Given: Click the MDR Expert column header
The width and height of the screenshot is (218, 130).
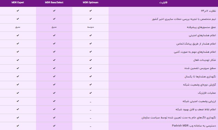Looking at the screenshot, I should click(x=18, y=3).
